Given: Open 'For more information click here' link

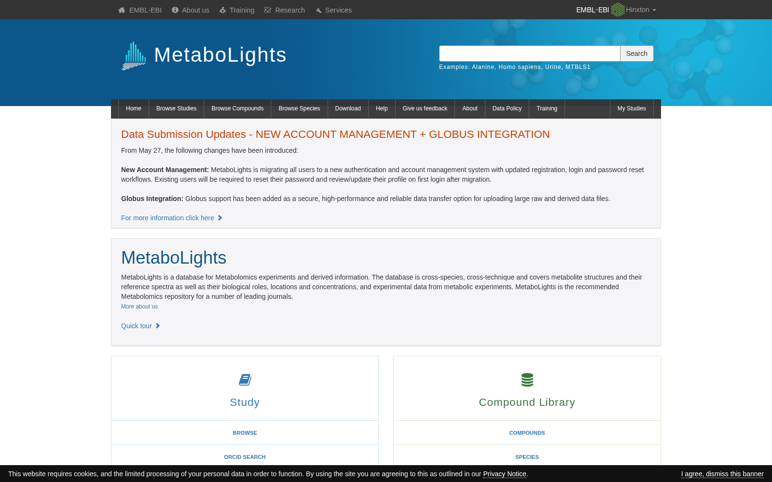Looking at the screenshot, I should tap(167, 218).
